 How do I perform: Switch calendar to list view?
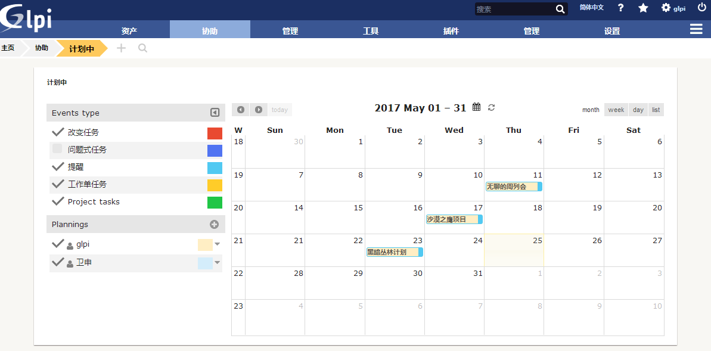coord(656,110)
